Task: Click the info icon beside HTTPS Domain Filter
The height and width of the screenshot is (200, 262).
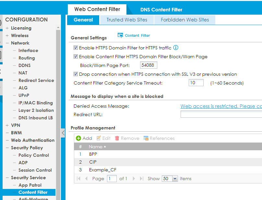Action: click(x=175, y=47)
